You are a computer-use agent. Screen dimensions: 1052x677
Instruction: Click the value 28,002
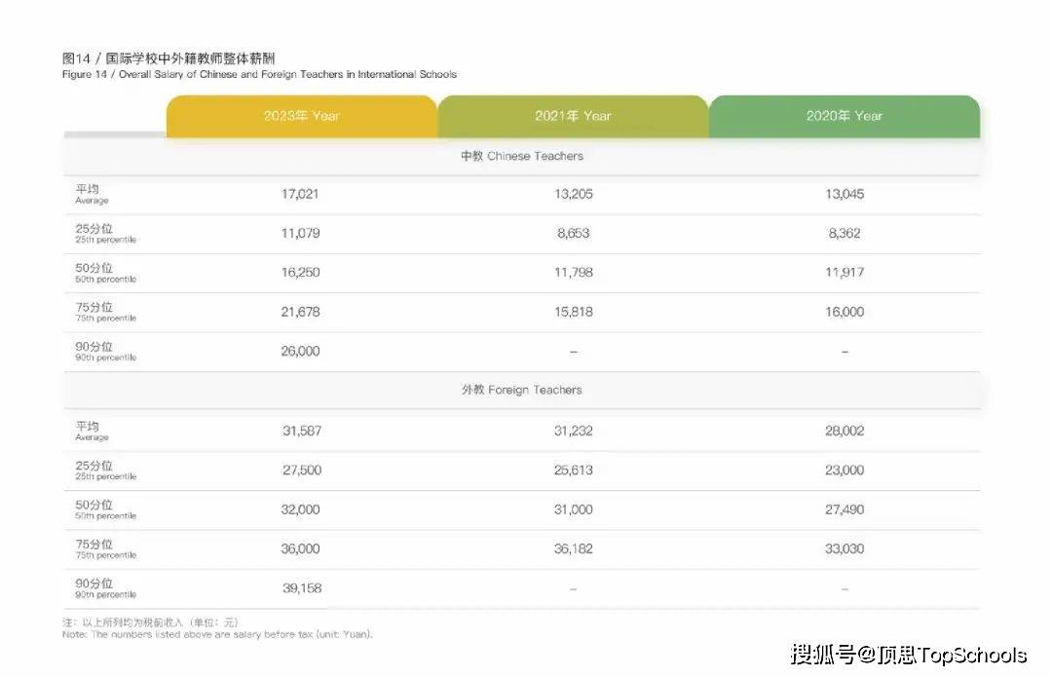[x=844, y=431]
